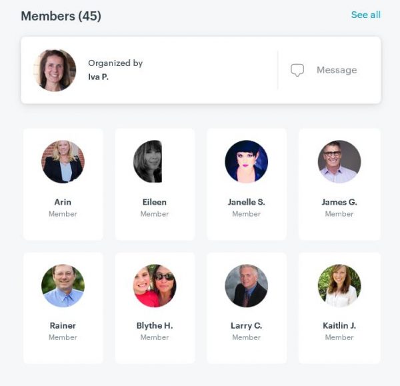Click the Larry C. name text
The width and height of the screenshot is (400, 386).
pyautogui.click(x=247, y=325)
